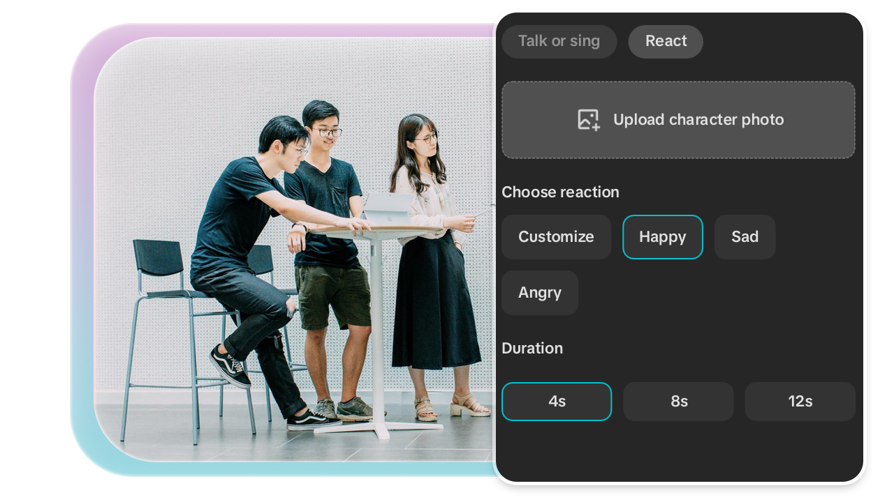Screen dimensions: 894x502
Task: Click the Upload character photo area
Action: point(678,119)
